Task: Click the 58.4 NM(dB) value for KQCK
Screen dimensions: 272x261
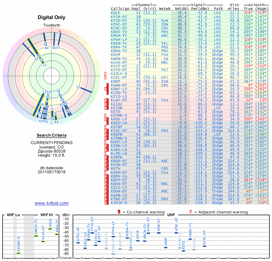Action: coord(182,13)
